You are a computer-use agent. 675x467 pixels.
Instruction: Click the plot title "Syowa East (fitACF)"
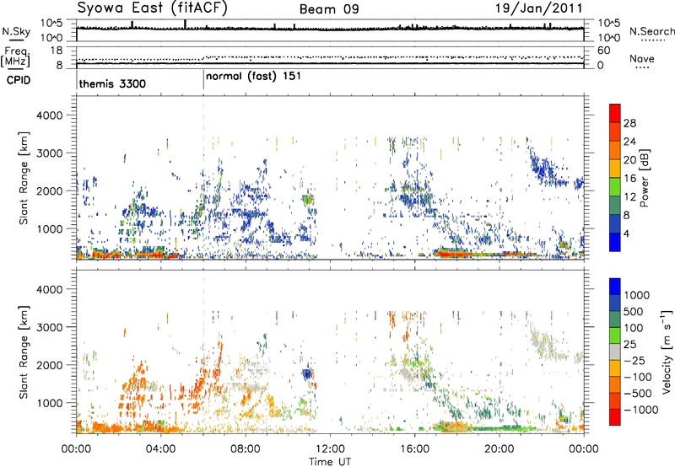tap(153, 8)
